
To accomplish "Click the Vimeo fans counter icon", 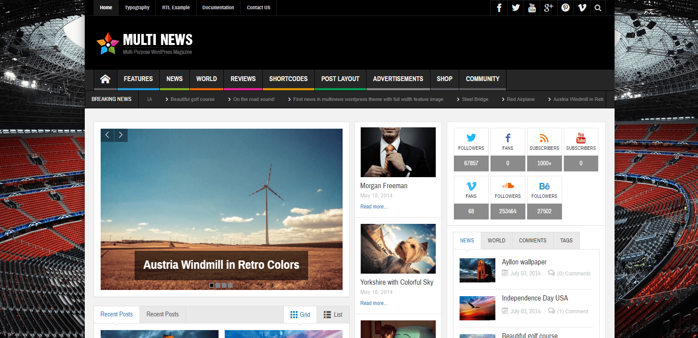I will click(x=471, y=186).
